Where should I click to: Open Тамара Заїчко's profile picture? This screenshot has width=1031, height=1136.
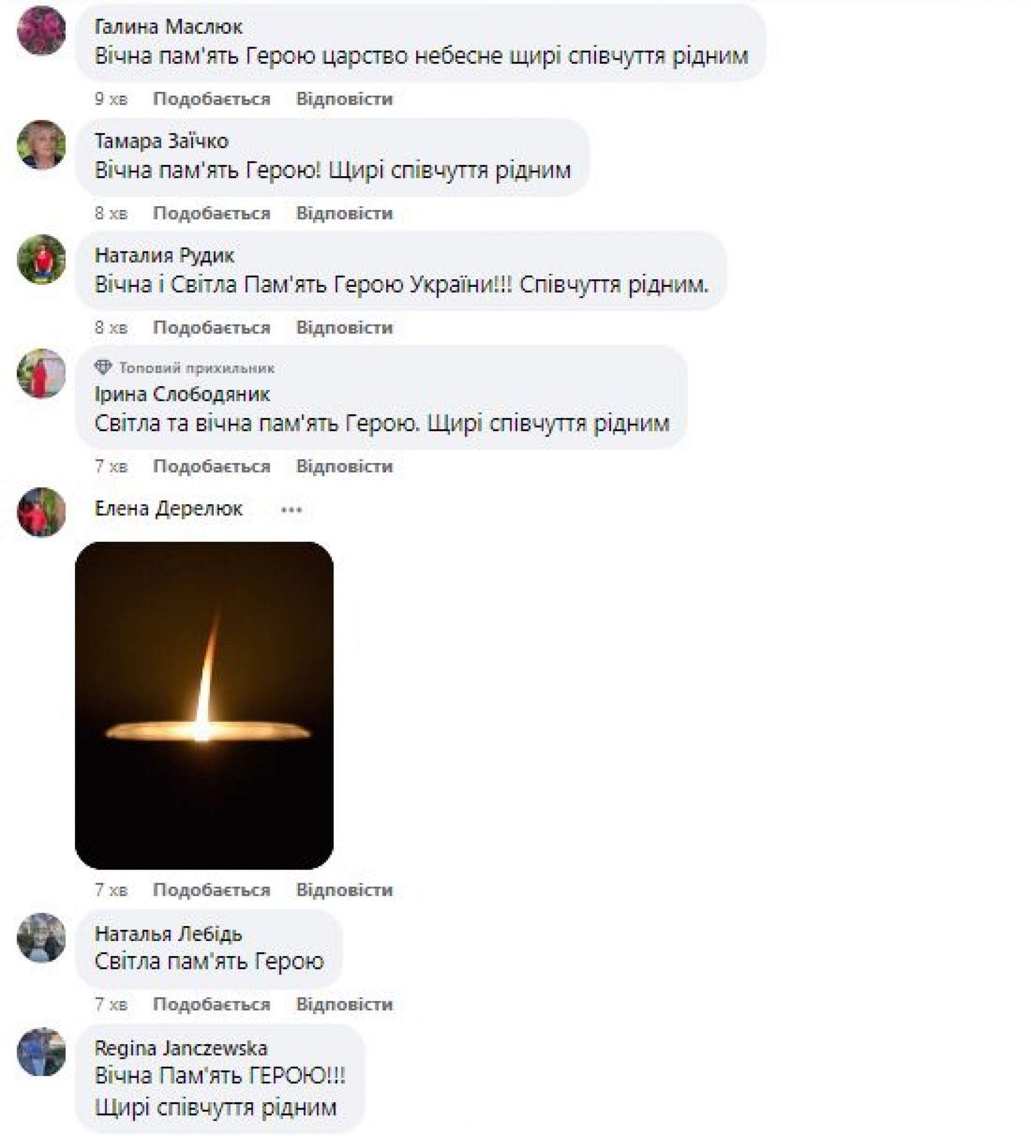click(x=41, y=145)
